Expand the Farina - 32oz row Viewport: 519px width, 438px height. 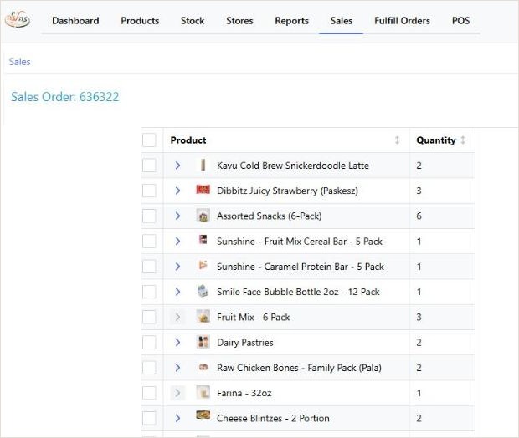tap(177, 393)
